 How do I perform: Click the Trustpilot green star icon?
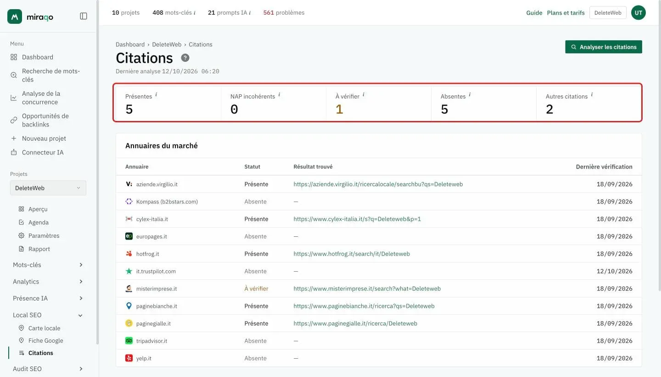[129, 271]
